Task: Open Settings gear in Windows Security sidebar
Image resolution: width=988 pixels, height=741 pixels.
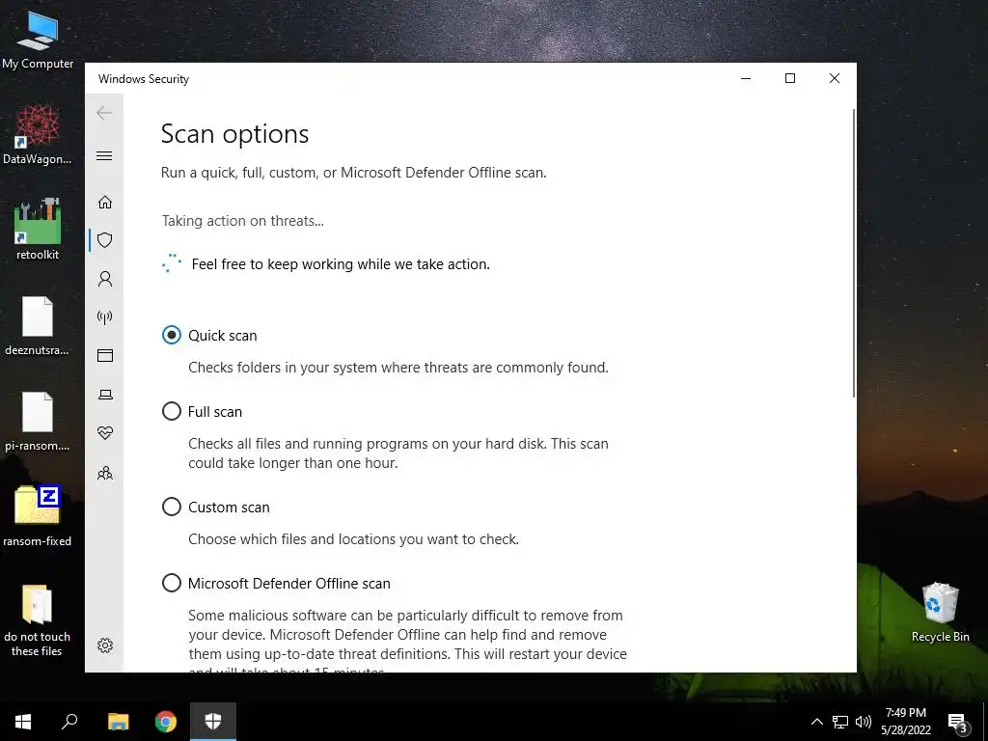Action: point(104,645)
